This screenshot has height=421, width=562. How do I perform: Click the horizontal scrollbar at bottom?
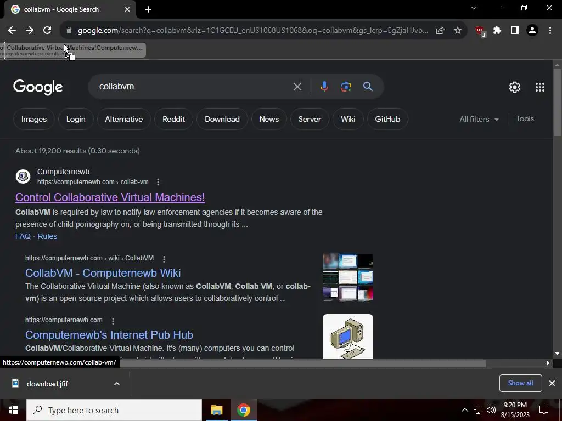click(303, 363)
